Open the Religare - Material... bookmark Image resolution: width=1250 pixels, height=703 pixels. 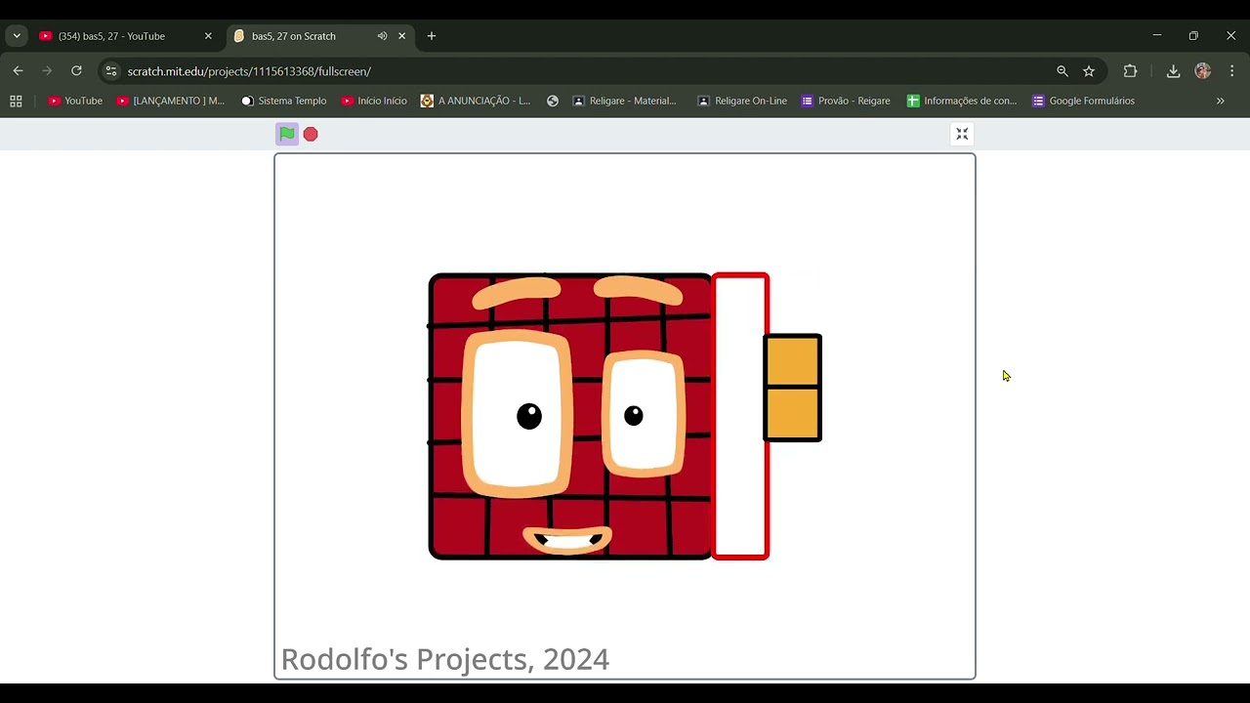(624, 101)
